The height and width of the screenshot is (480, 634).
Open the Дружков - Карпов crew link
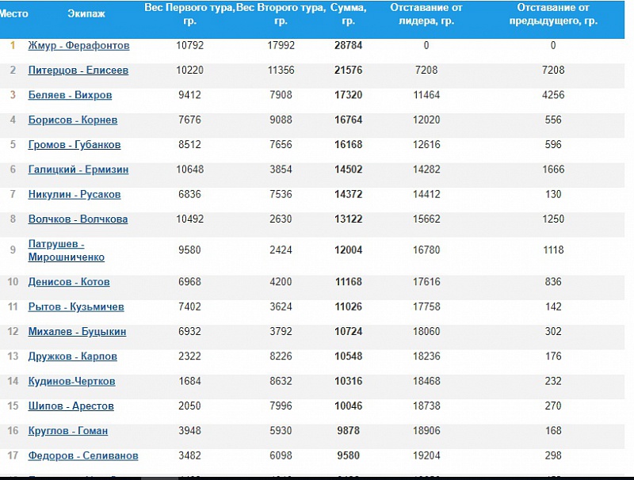(72, 356)
